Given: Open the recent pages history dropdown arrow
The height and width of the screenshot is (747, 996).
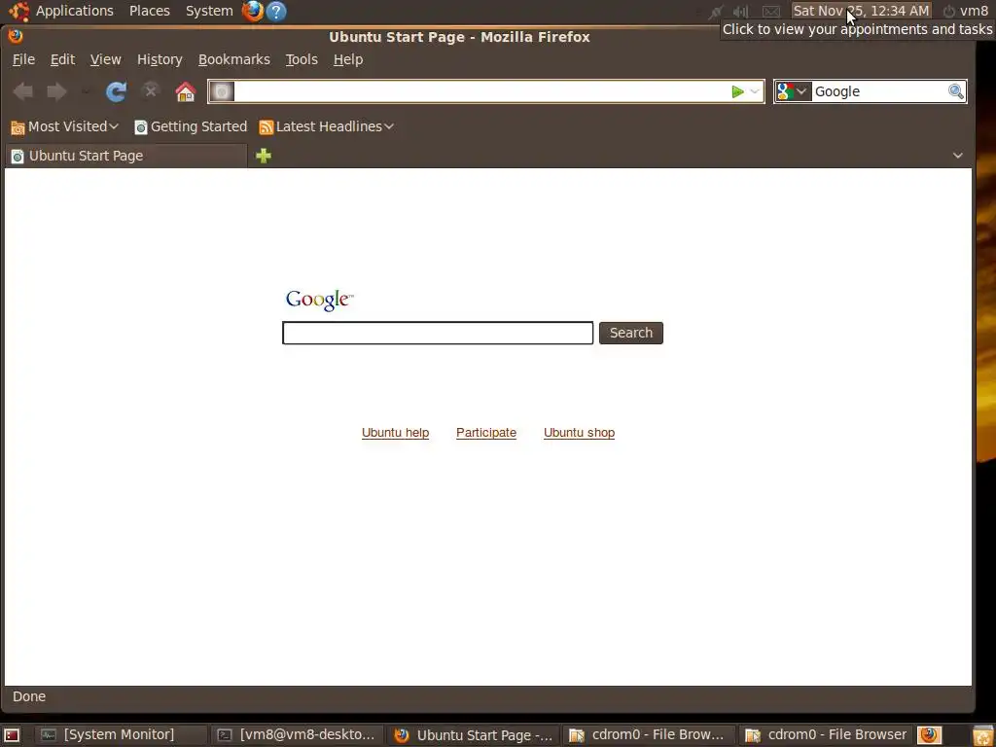Looking at the screenshot, I should point(86,92).
